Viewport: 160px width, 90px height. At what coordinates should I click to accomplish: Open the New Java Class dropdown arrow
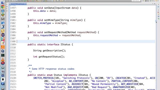[x=34, y=1]
